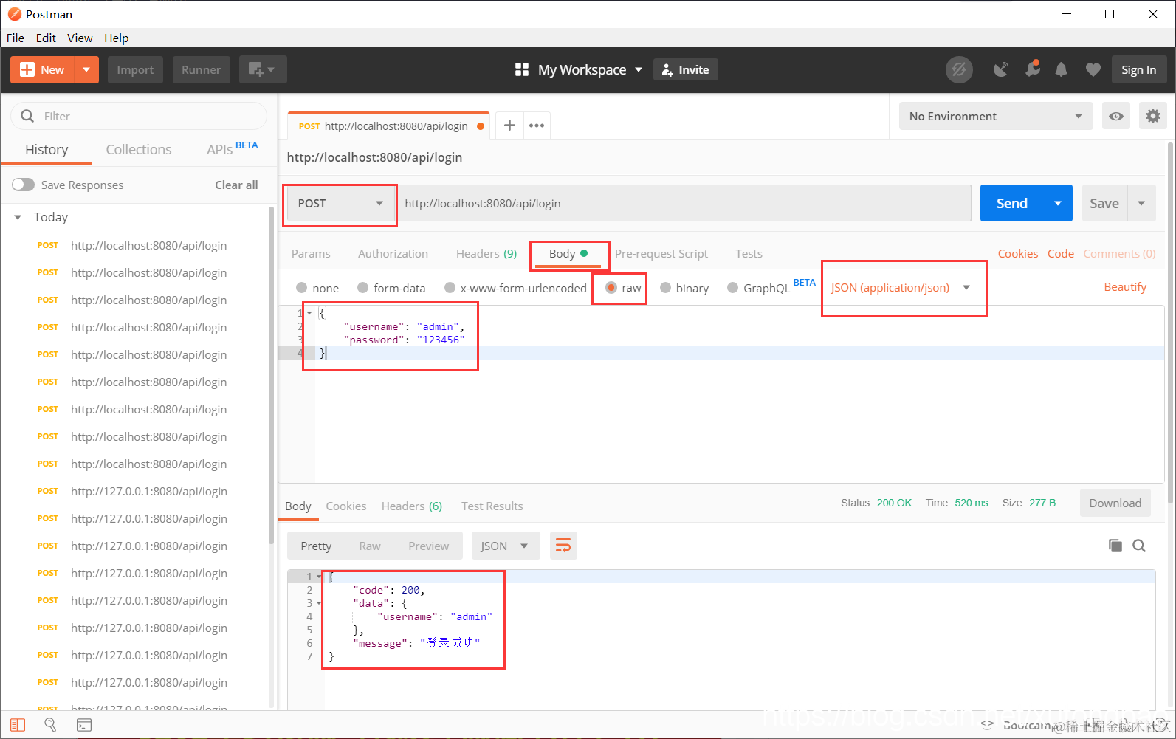Open the Edit menu

tap(46, 38)
